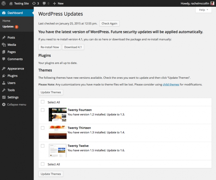Click the Twenty Twelve theme thumbnail
This screenshot has width=216, height=180.
click(x=58, y=150)
